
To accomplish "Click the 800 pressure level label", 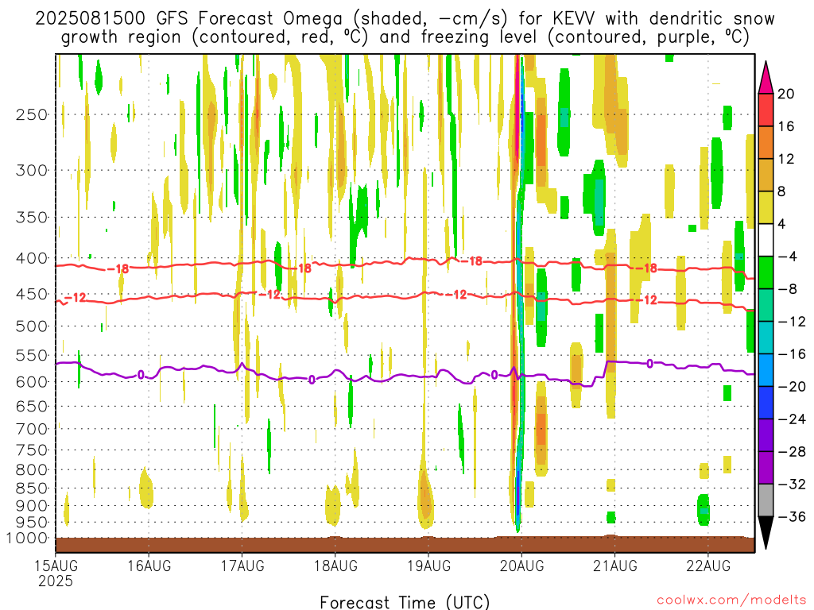I will tap(32, 469).
